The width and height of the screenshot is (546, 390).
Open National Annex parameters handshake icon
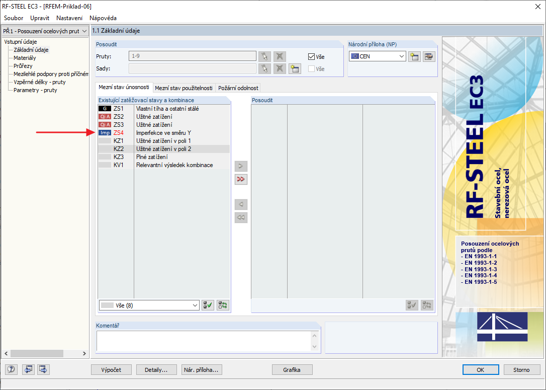click(429, 56)
